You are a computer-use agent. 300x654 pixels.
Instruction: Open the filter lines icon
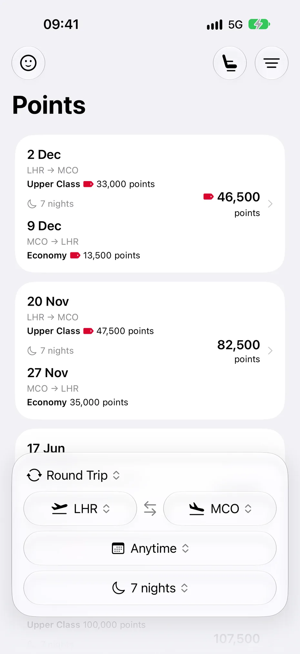coord(272,63)
